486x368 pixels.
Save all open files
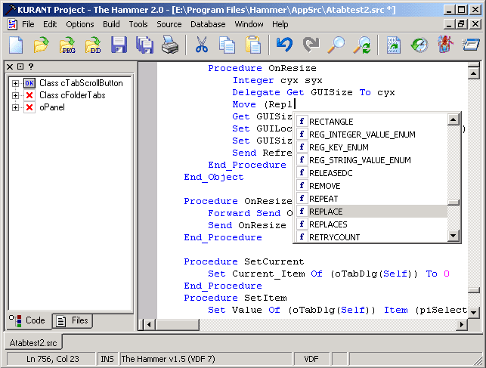(x=144, y=45)
